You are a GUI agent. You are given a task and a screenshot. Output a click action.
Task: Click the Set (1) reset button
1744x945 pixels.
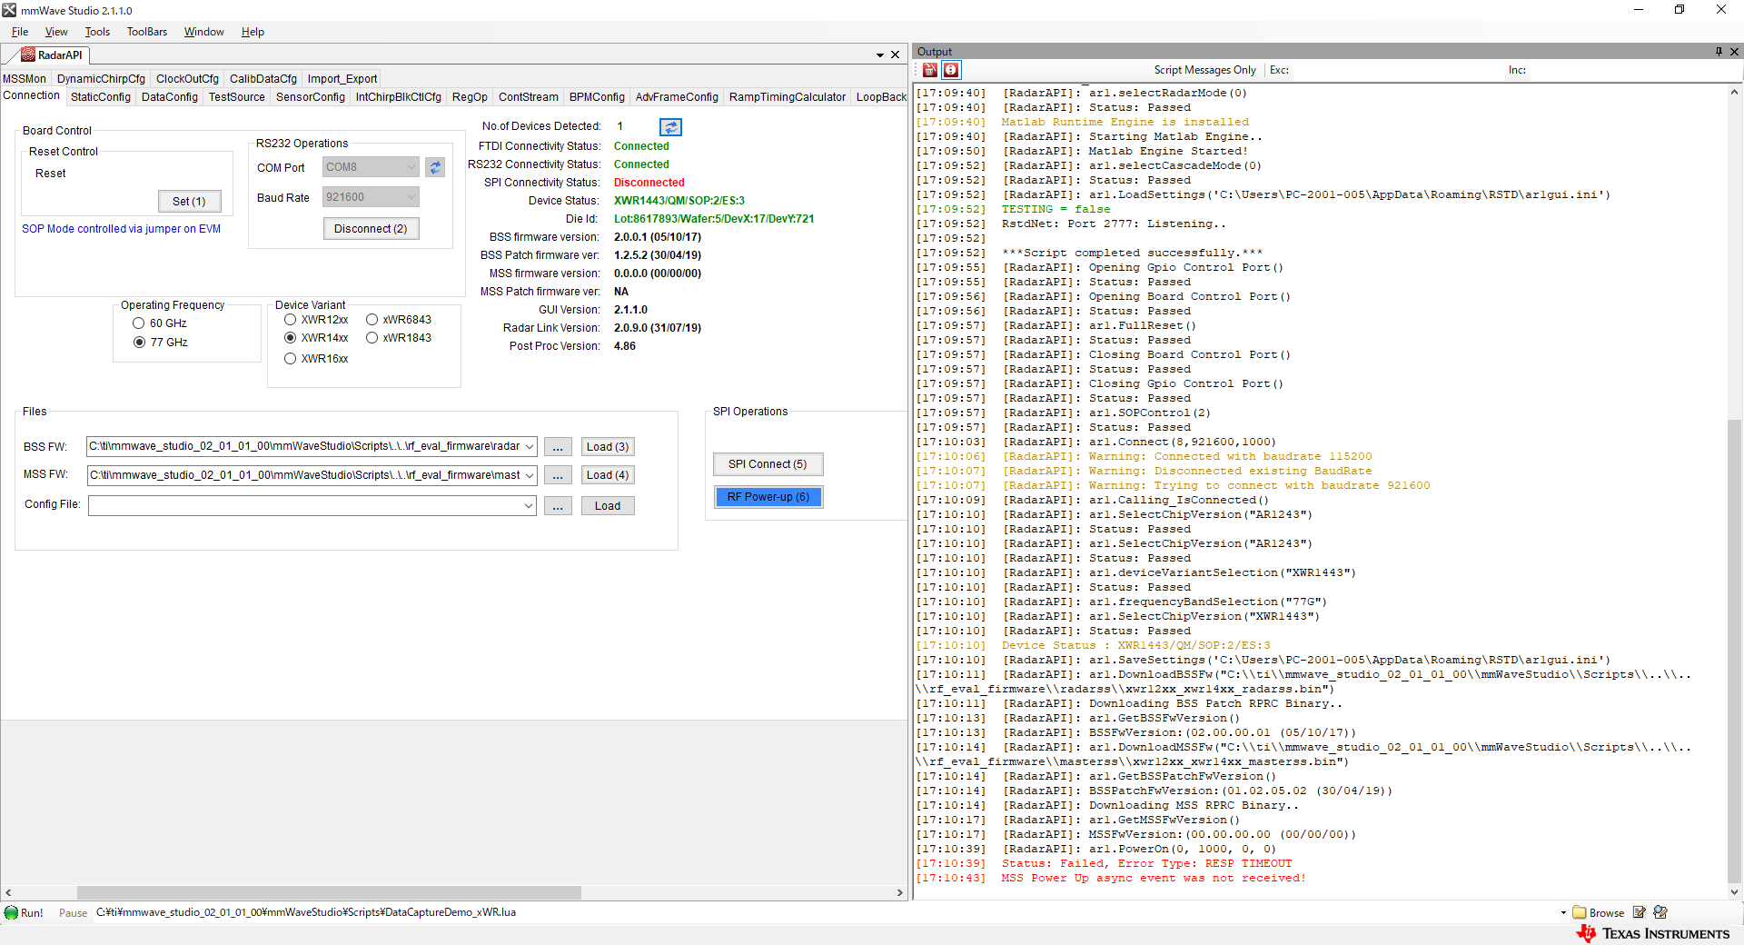pyautogui.click(x=189, y=202)
